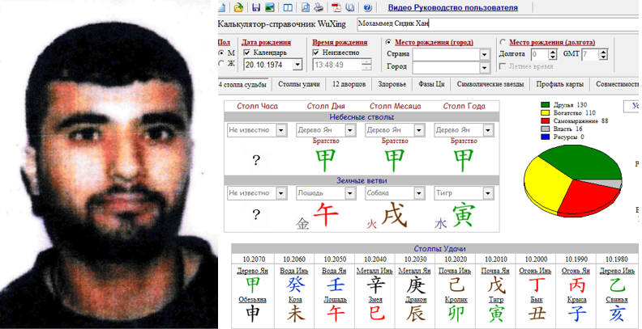
Task: Toggle the Неизвестно birth time checkbox
Action: coord(315,53)
